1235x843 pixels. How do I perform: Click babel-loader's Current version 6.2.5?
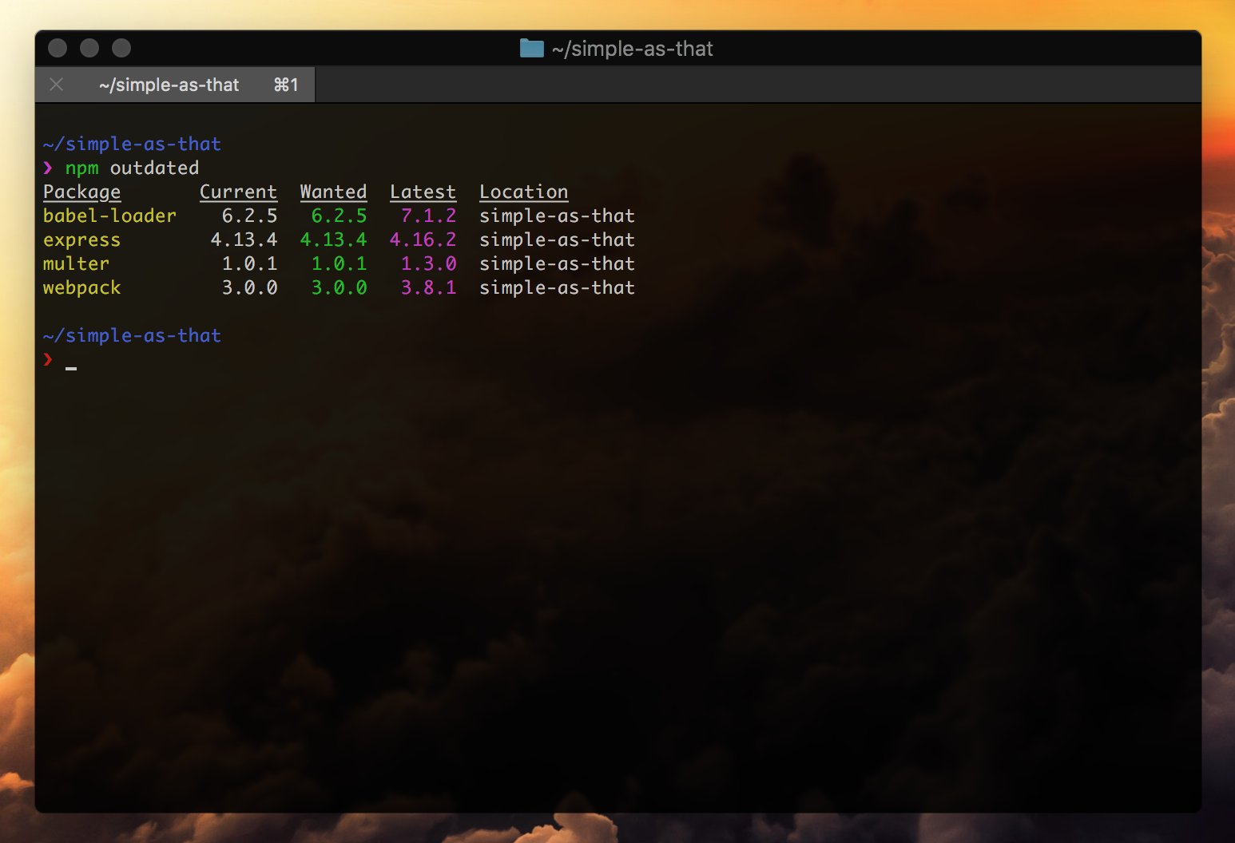pyautogui.click(x=249, y=216)
